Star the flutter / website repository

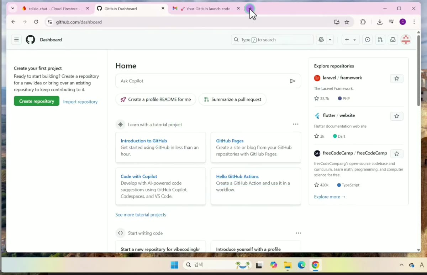click(397, 116)
